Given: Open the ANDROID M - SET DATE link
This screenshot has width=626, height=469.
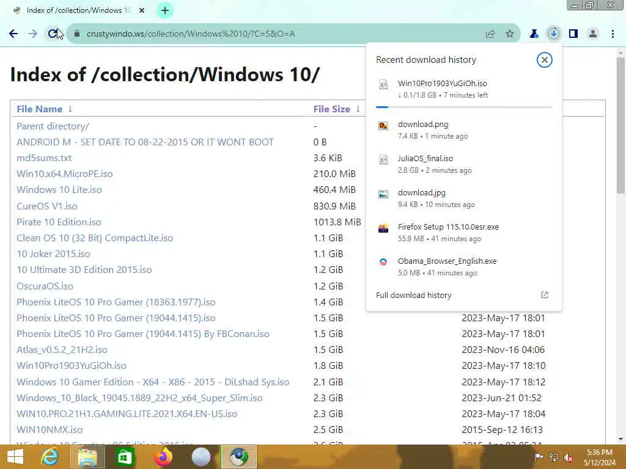Looking at the screenshot, I should (x=145, y=142).
